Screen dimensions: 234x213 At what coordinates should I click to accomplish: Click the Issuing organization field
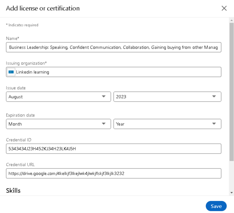pos(113,72)
